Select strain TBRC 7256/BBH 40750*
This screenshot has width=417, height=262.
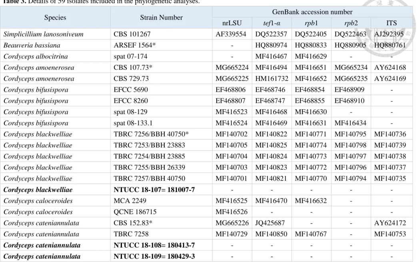click(151, 134)
